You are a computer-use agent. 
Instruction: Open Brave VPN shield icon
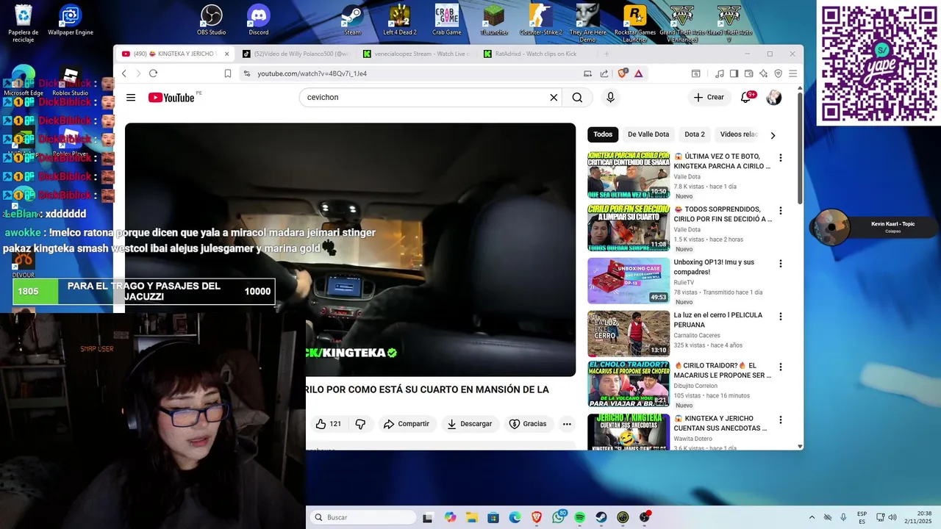pos(779,73)
